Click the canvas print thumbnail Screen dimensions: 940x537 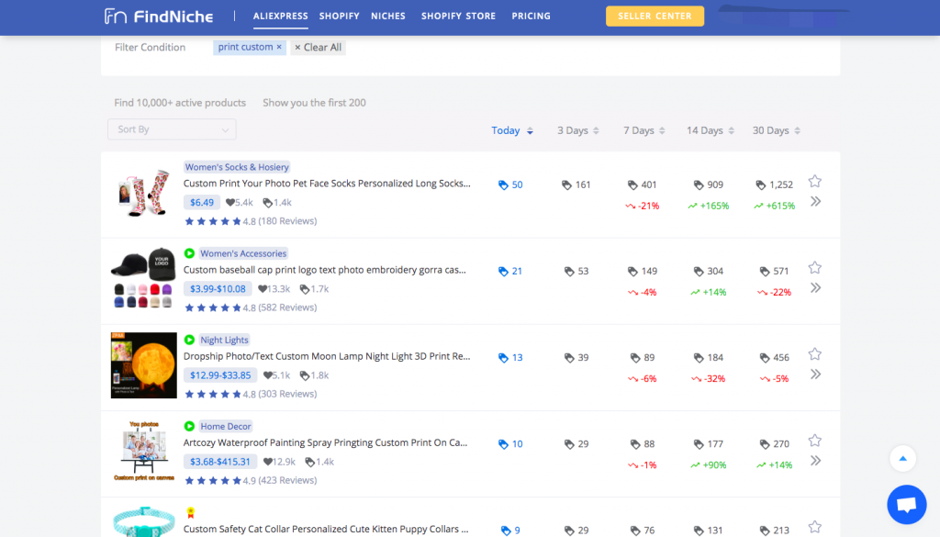pos(144,451)
